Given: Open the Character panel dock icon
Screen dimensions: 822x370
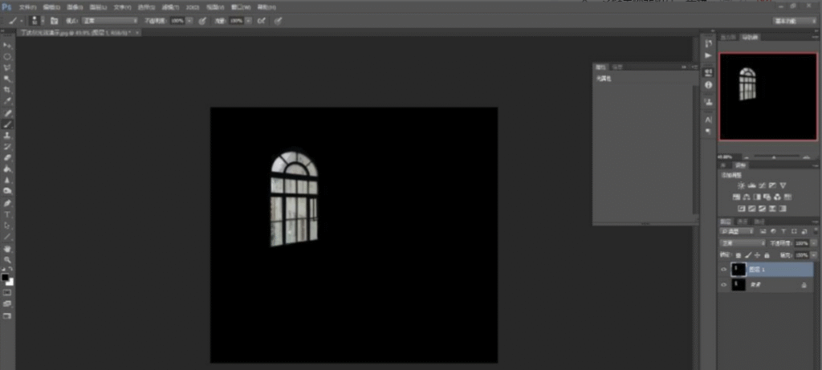Looking at the screenshot, I should (x=708, y=119).
